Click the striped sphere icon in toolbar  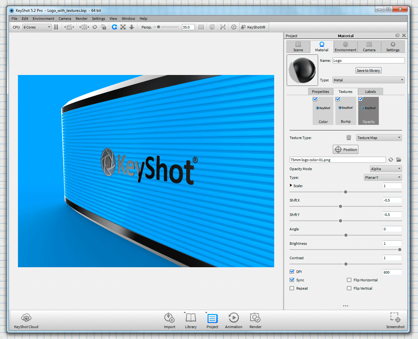[212, 27]
